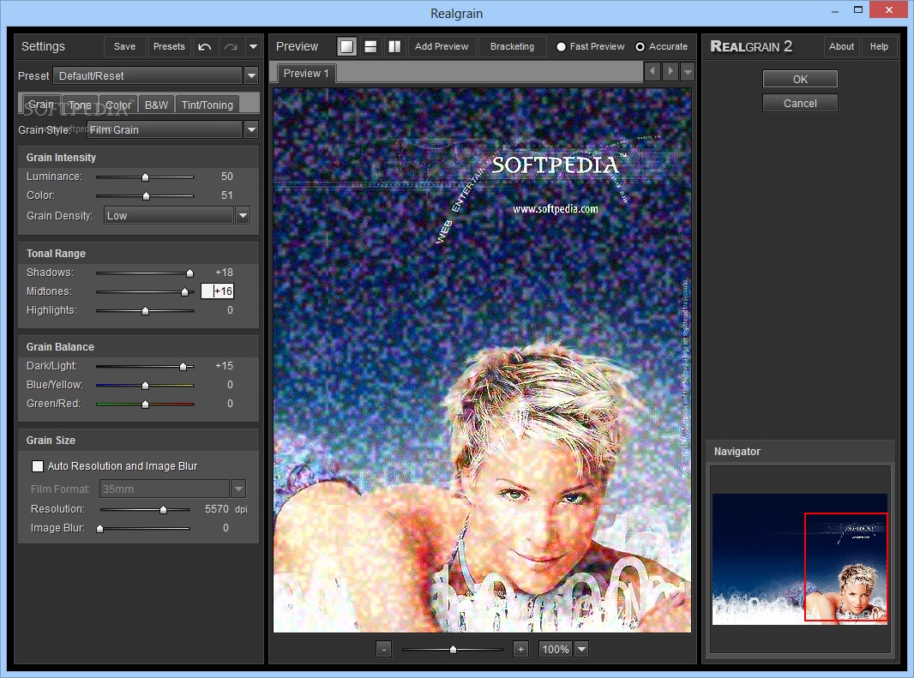Adjust the Highlights slider
Screen dimensions: 914x678
[x=145, y=311]
